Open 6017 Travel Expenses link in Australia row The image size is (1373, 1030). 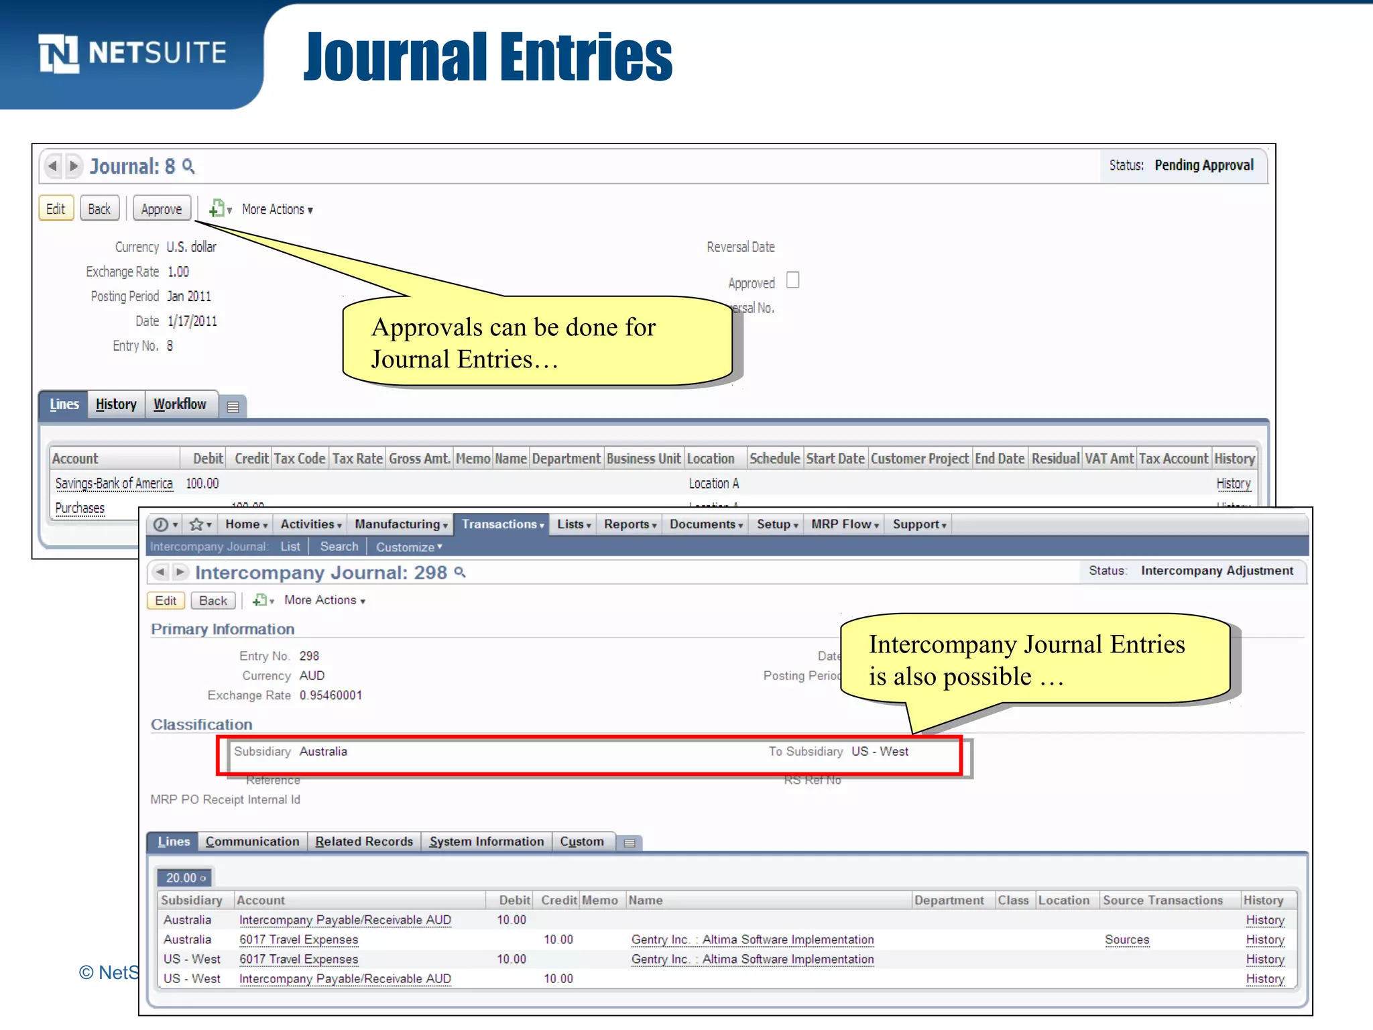[x=299, y=939]
